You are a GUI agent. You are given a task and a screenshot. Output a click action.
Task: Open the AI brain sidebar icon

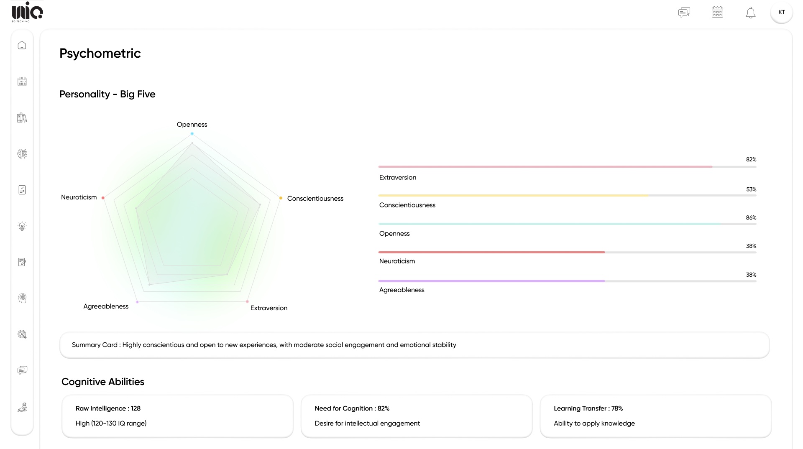pyautogui.click(x=22, y=154)
